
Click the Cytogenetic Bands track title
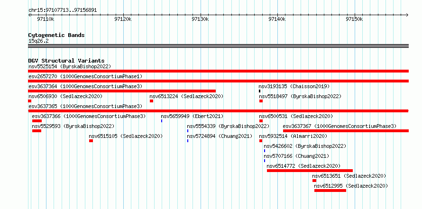pyautogui.click(x=56, y=35)
